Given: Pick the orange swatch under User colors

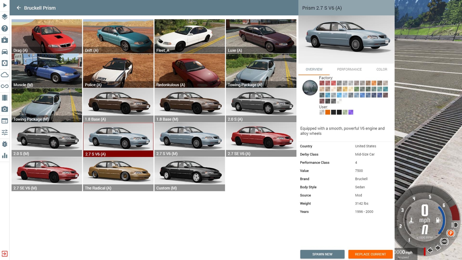Looking at the screenshot, I should [328, 112].
